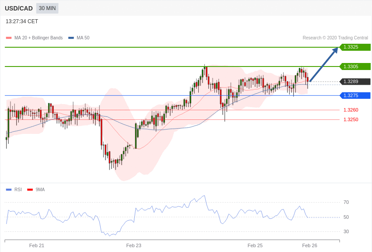Click the Feb 23 date axis label
This screenshot has width=372, height=252.
(134, 245)
